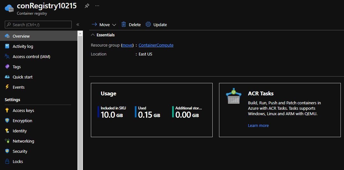Screen dimensions: 344x170
Task: Collapse the Essentials section
Action: click(x=93, y=35)
